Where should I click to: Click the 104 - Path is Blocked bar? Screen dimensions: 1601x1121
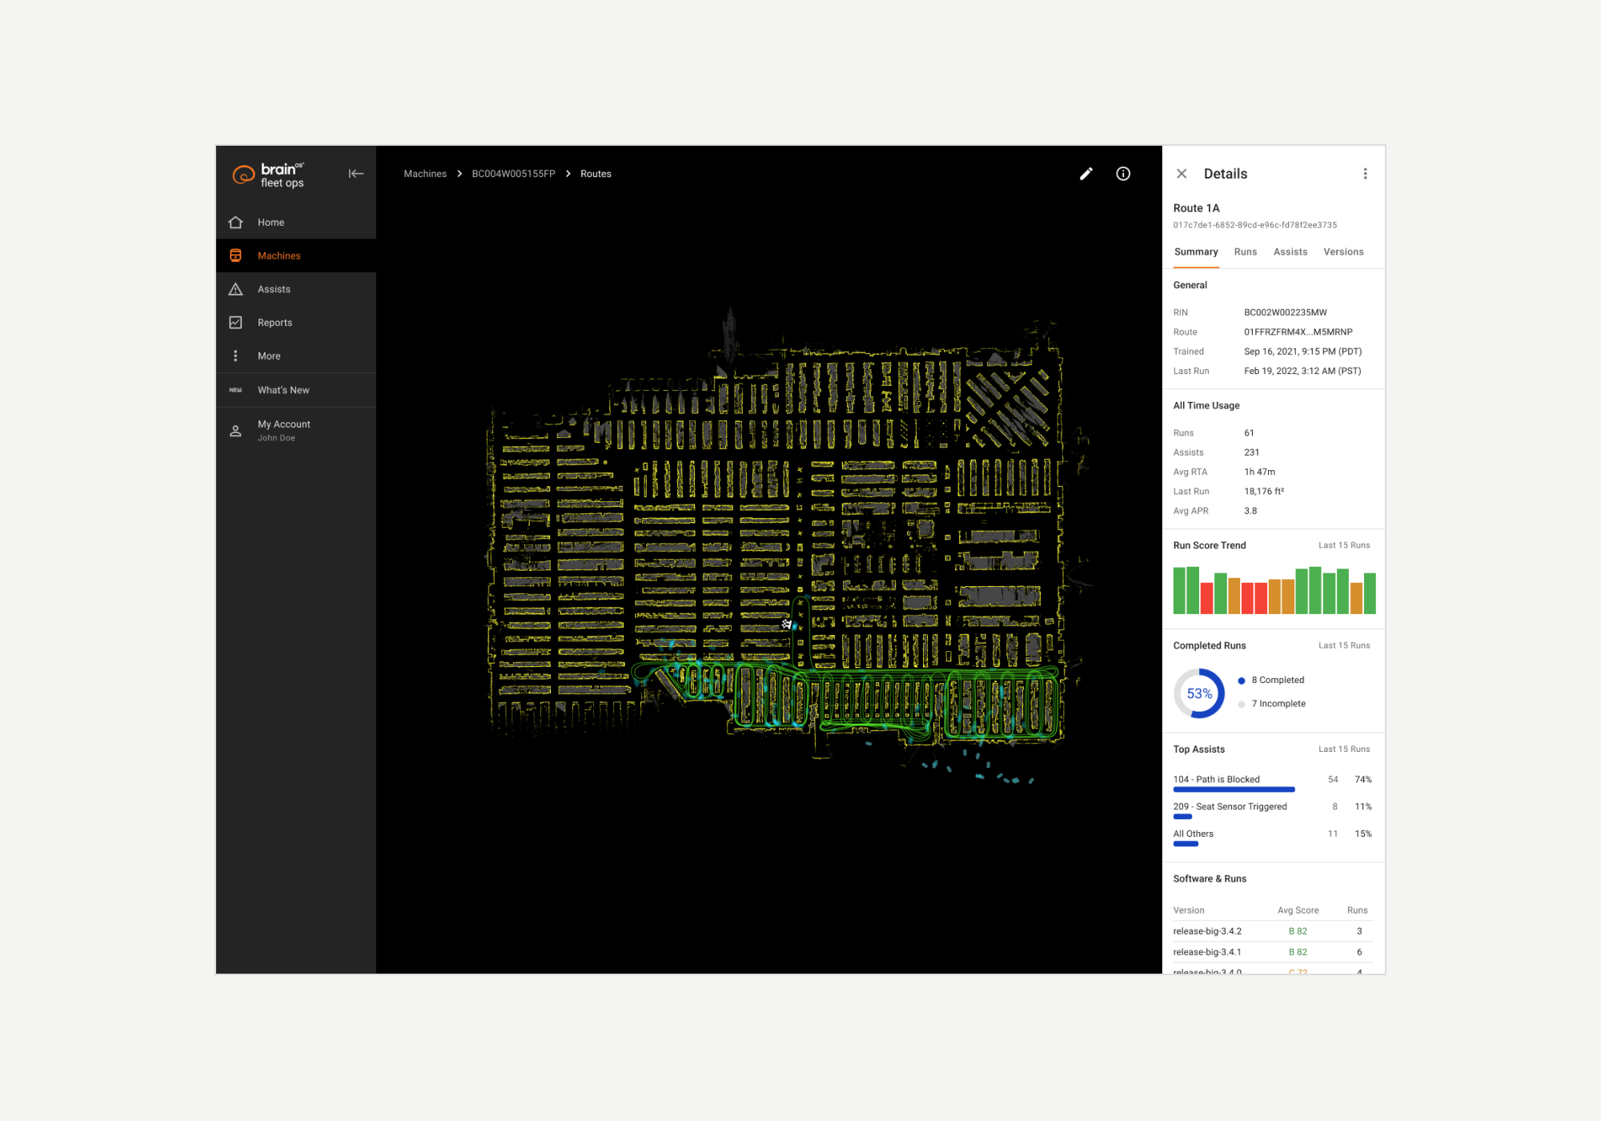point(1234,790)
